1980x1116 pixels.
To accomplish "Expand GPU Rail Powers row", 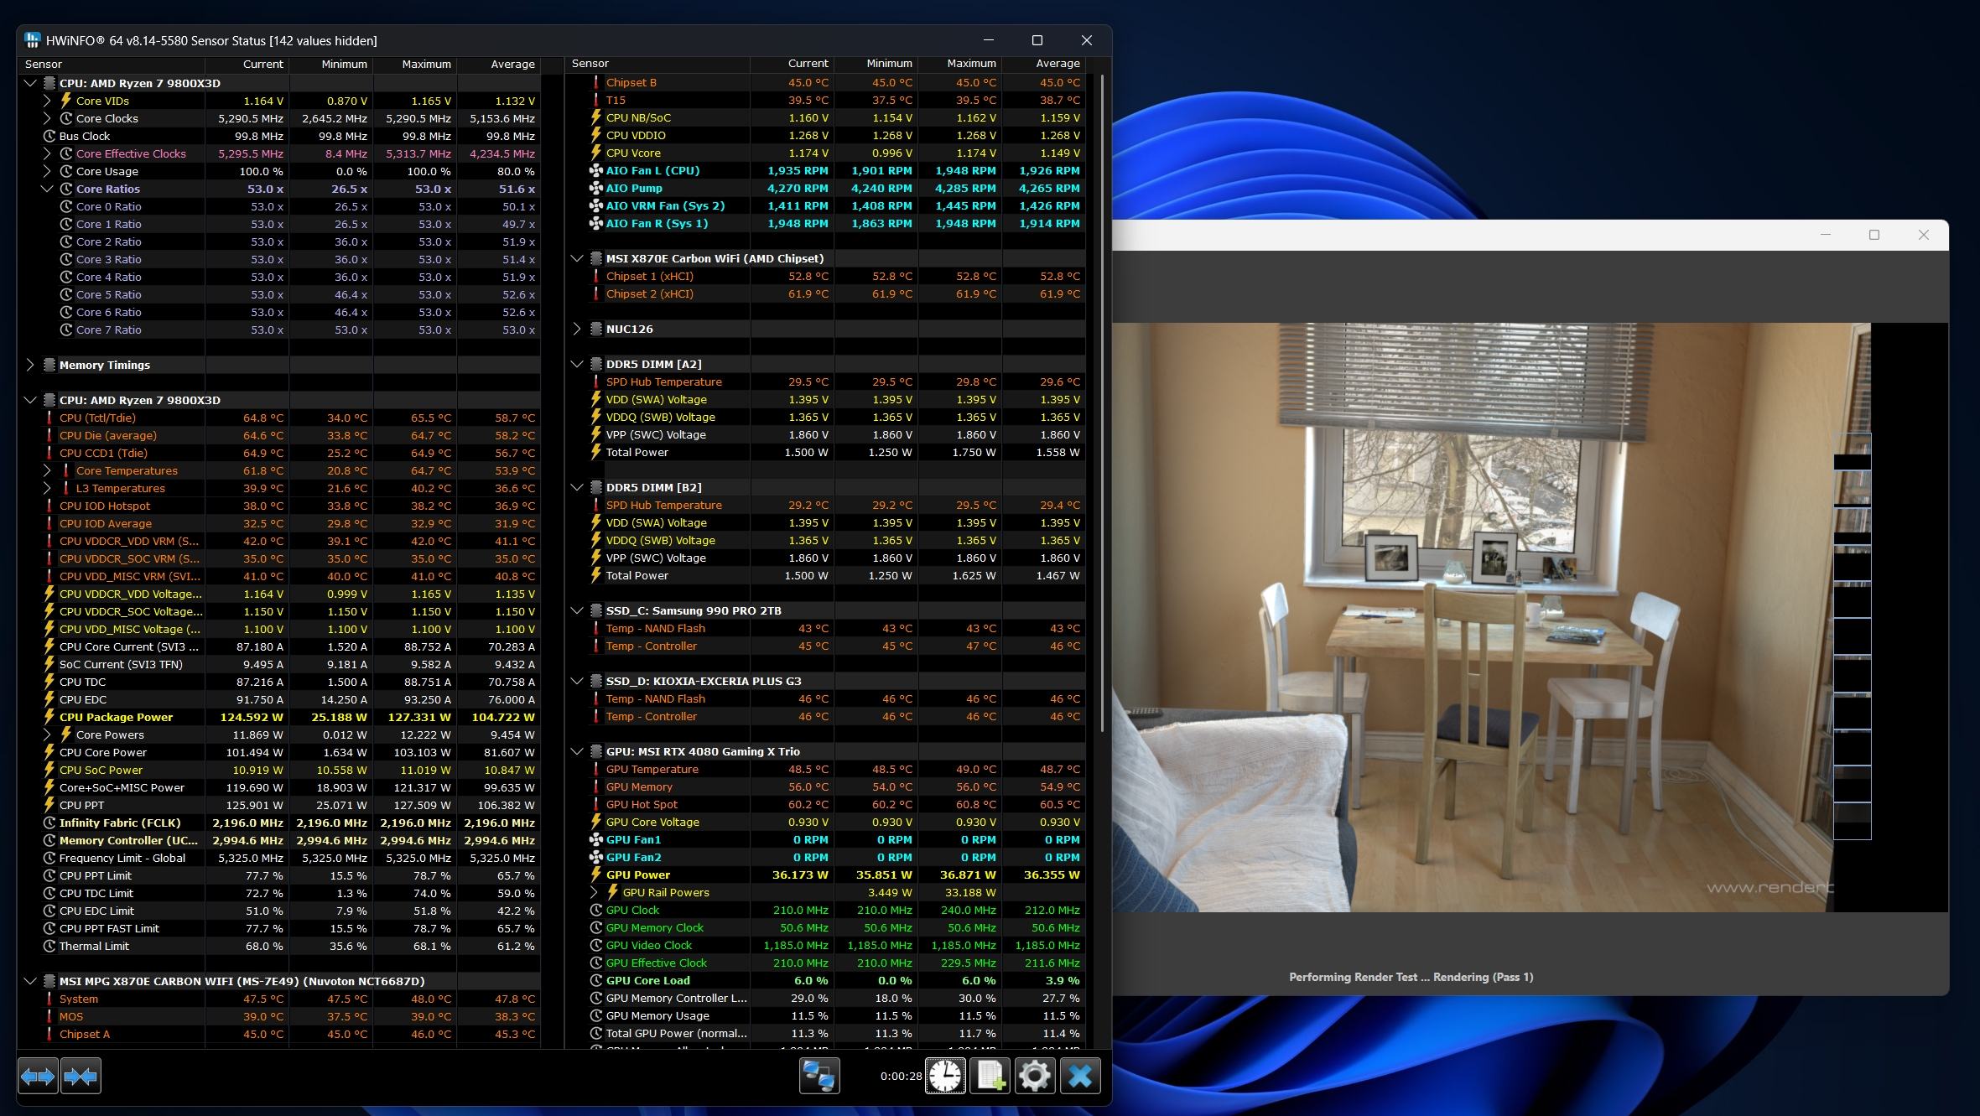I will (x=595, y=892).
